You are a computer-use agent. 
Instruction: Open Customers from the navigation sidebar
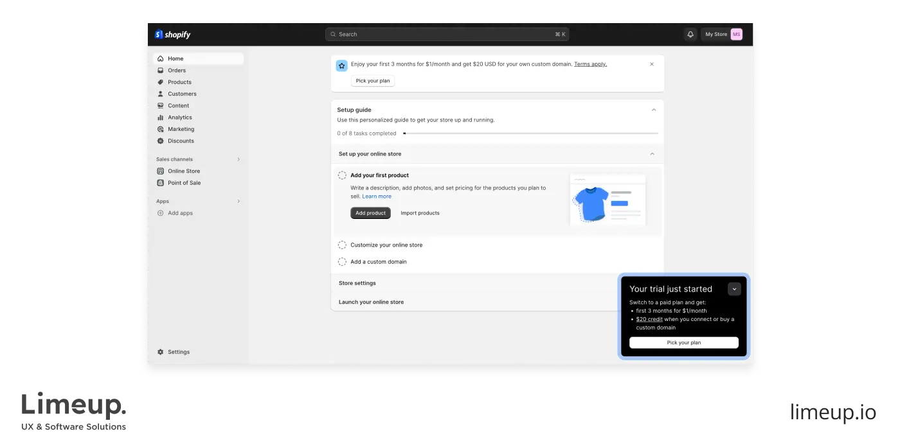click(159, 94)
